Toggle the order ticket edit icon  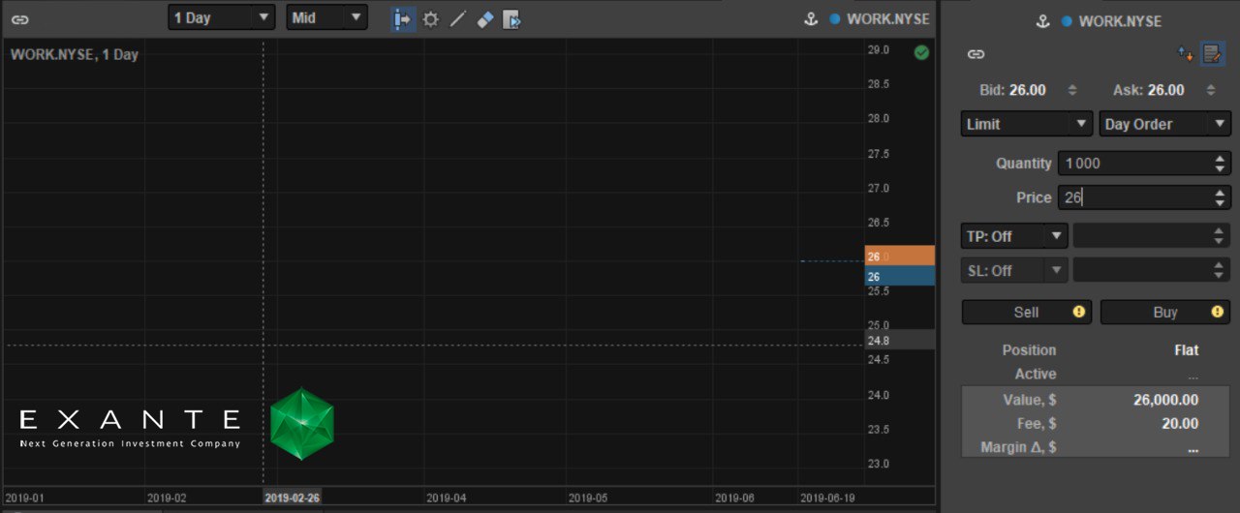pos(1213,54)
